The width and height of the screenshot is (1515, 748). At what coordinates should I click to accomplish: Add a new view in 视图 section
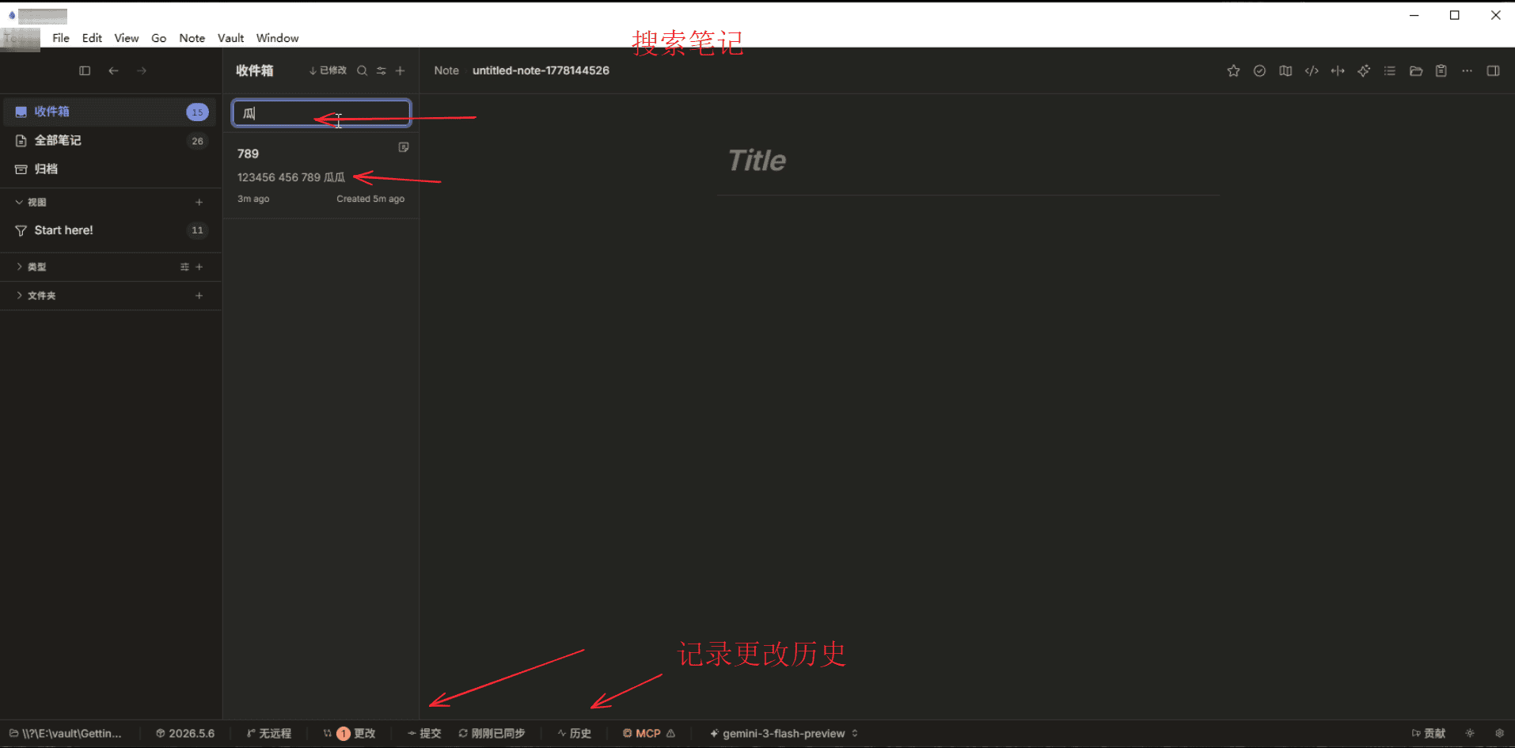point(199,202)
